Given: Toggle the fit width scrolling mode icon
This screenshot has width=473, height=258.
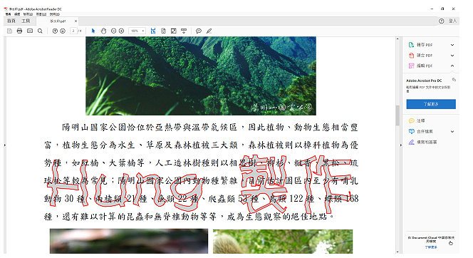Looking at the screenshot, I should pyautogui.click(x=153, y=31).
